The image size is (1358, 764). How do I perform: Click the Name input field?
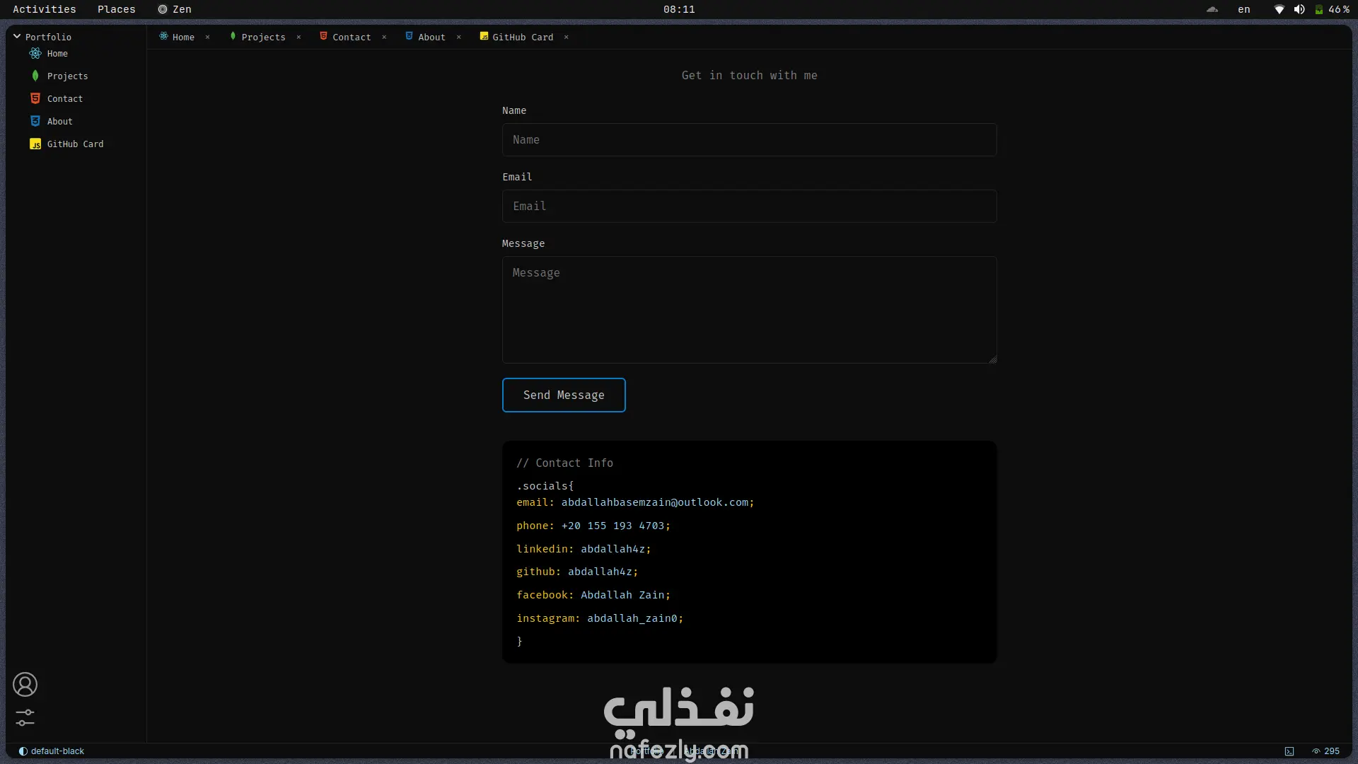click(x=749, y=140)
